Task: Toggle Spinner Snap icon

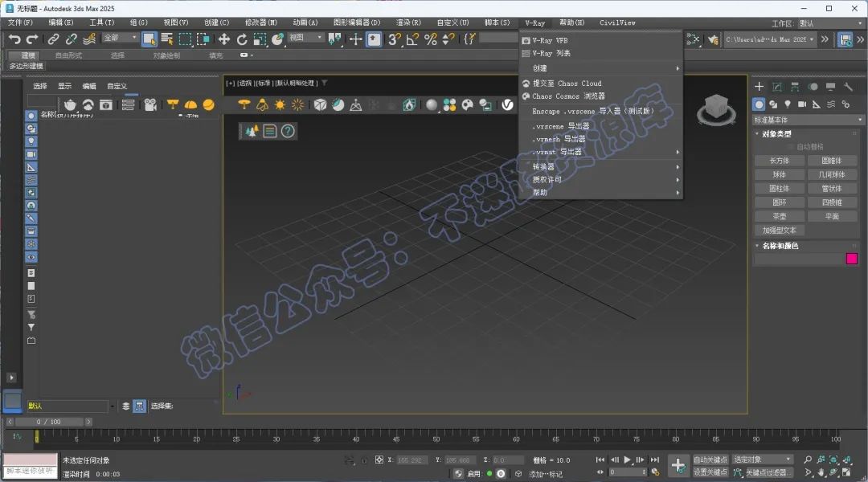Action: (449, 39)
